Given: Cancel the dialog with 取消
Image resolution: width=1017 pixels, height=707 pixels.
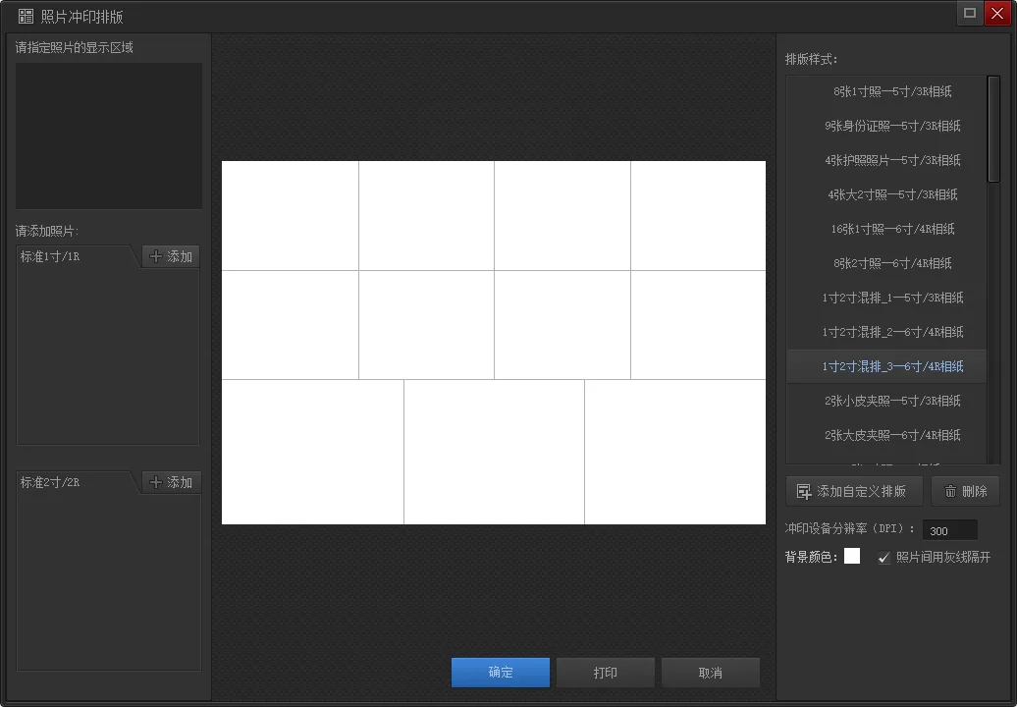Looking at the screenshot, I should [x=710, y=673].
